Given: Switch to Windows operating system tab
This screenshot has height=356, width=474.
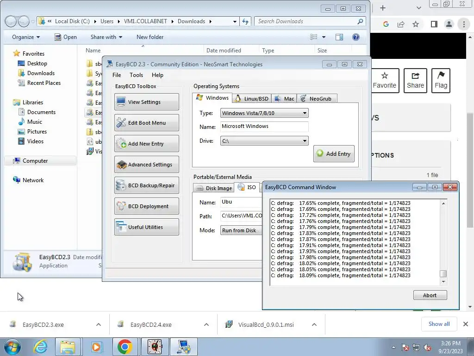Looking at the screenshot, I should [x=212, y=98].
